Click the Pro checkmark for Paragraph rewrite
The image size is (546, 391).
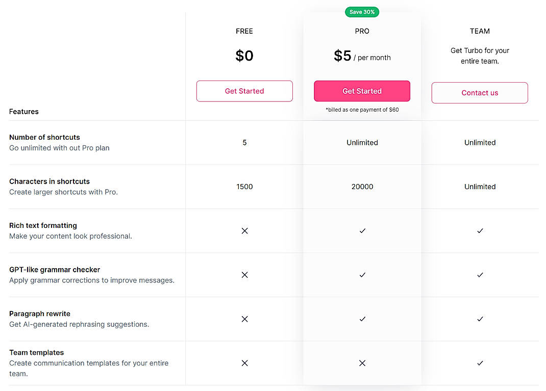pyautogui.click(x=362, y=319)
